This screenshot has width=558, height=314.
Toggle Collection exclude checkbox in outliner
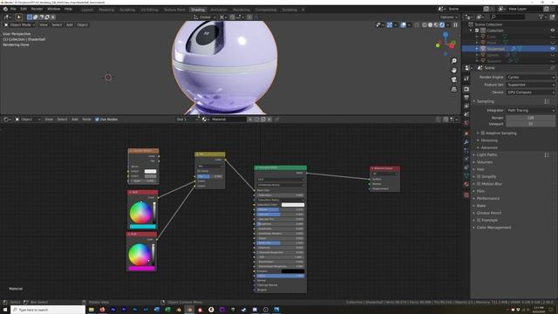[477, 31]
